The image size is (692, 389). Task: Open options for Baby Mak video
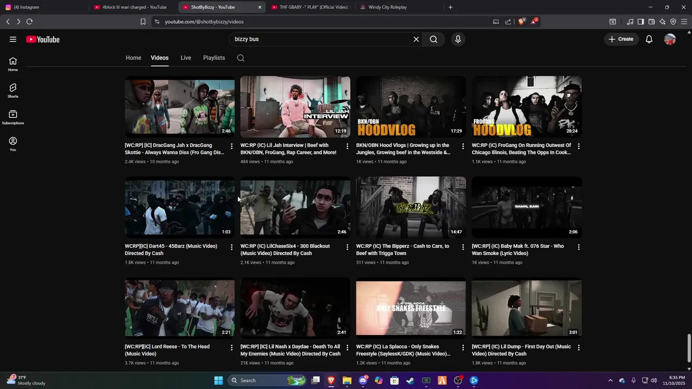click(x=578, y=247)
